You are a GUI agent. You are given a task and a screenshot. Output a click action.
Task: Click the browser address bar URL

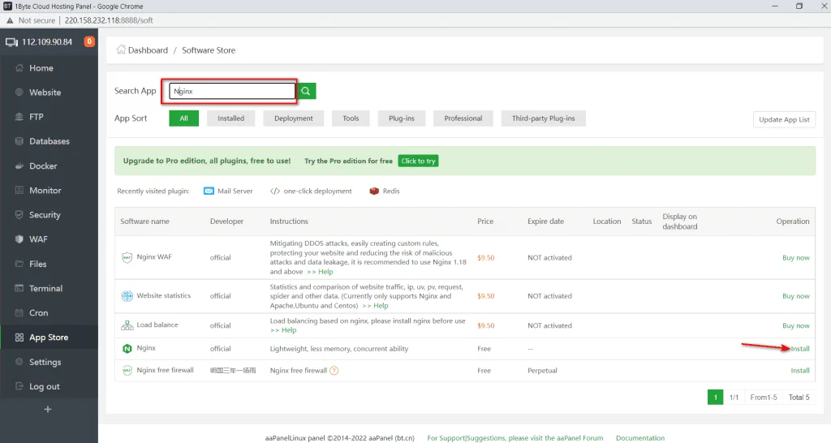pos(109,20)
